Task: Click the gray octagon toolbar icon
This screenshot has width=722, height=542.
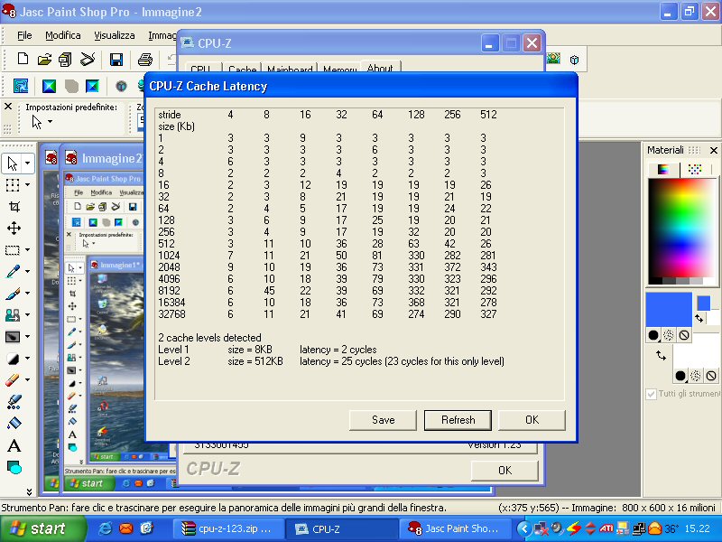Action: click(x=71, y=86)
